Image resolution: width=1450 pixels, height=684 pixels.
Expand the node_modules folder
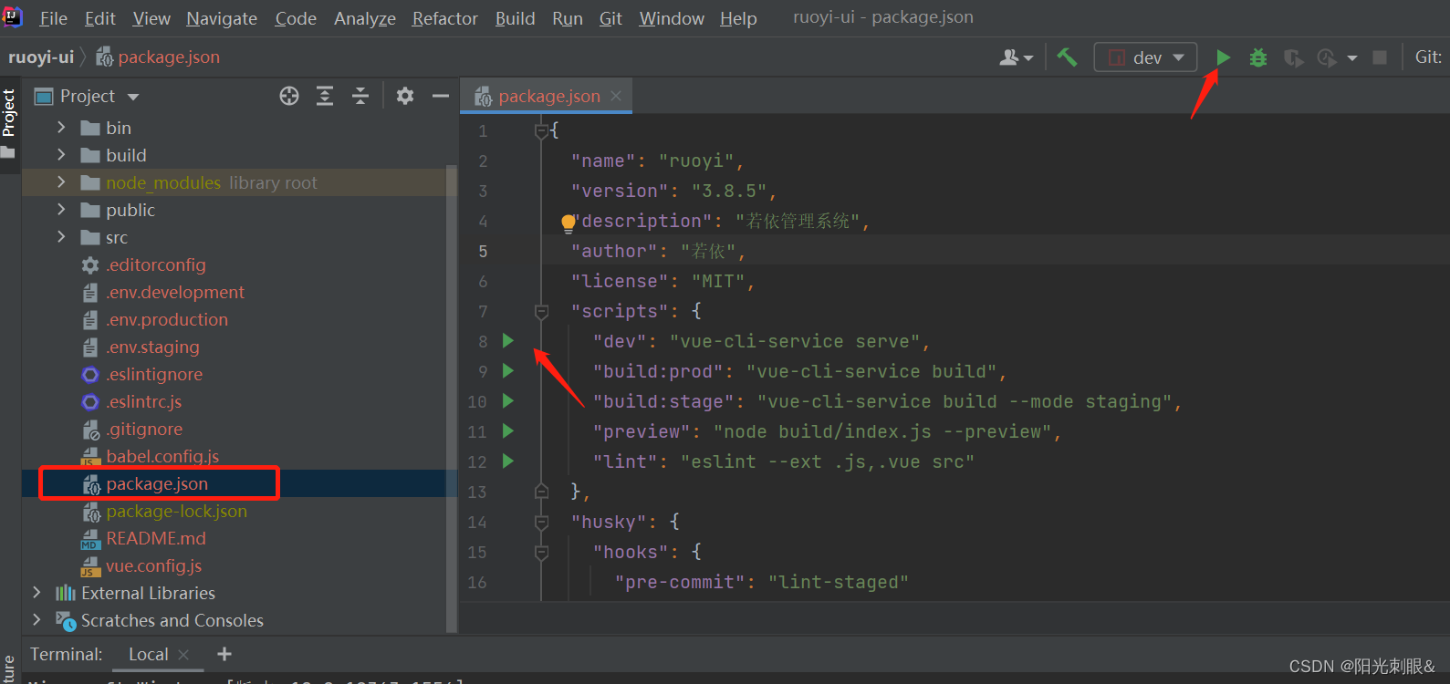pos(61,182)
